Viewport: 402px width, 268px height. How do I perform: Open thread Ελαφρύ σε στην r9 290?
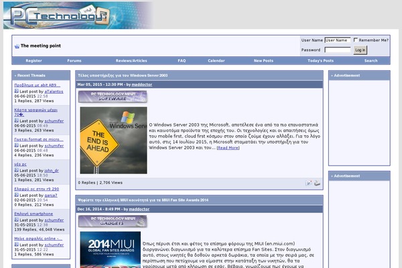pos(37,189)
